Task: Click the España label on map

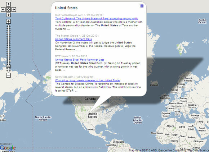Action: 165,115
